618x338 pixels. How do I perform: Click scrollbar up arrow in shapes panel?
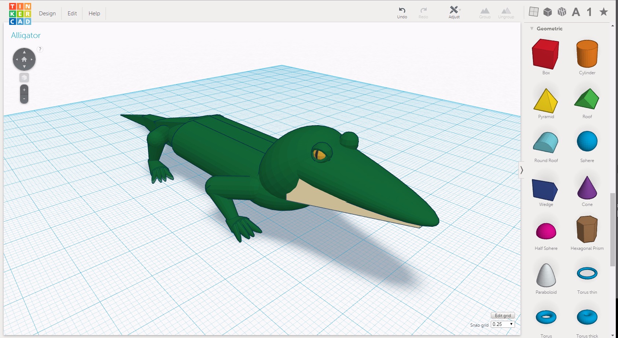613,26
